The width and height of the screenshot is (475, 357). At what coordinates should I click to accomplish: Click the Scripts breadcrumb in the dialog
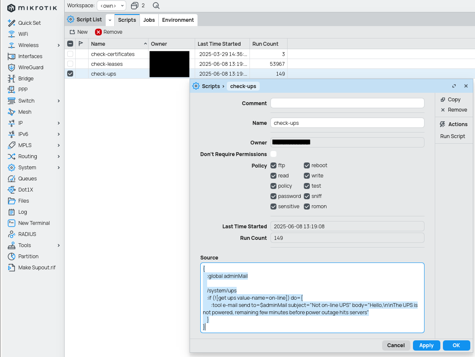coord(211,86)
